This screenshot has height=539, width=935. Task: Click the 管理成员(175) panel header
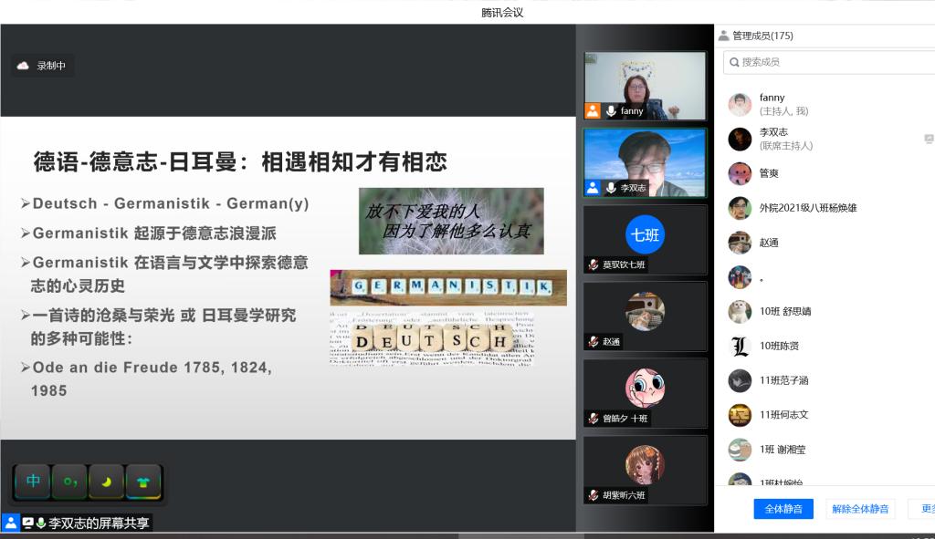[x=756, y=36]
